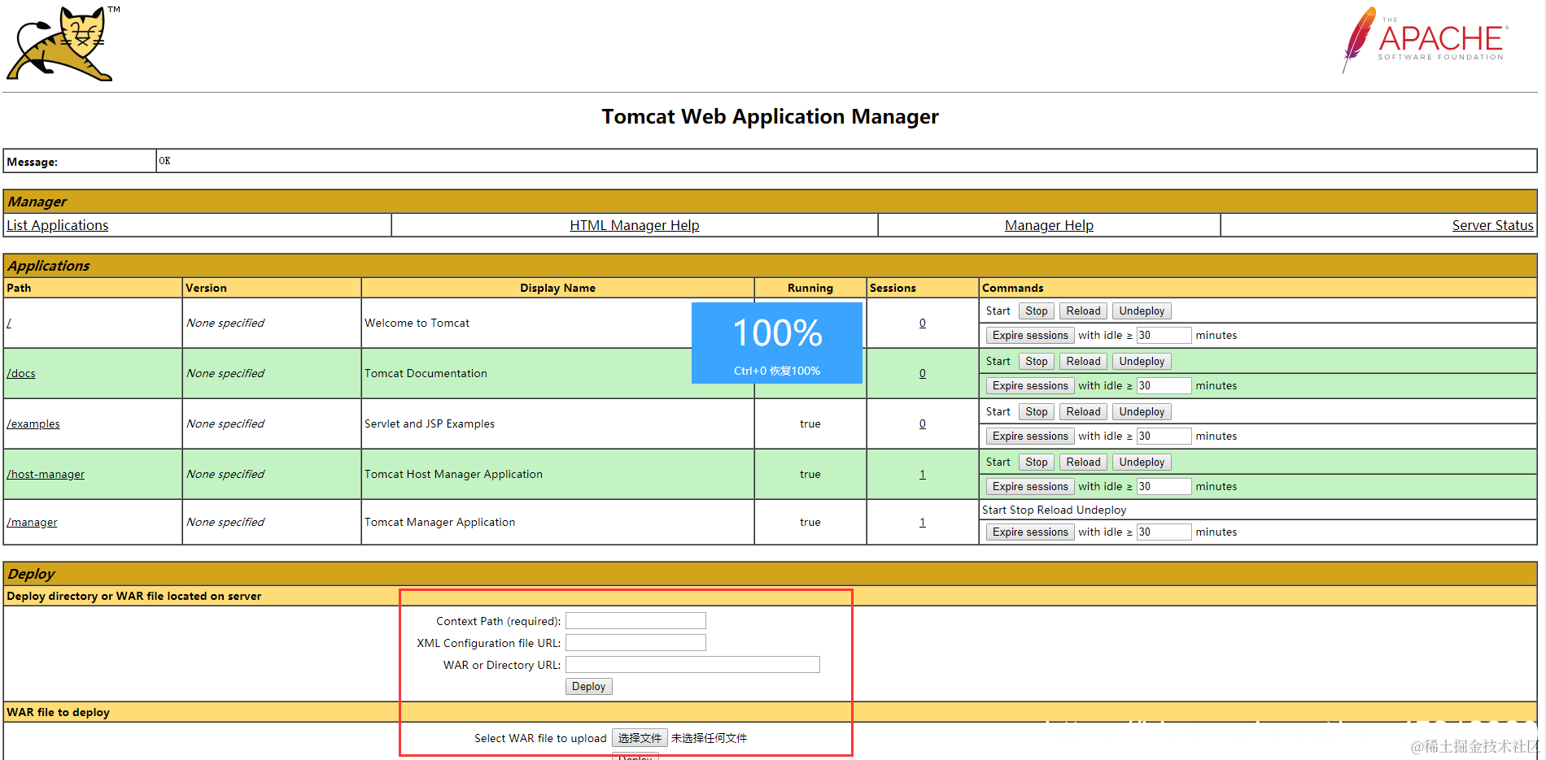View the sessions count for Servlet and JSP Examples
1546x760 pixels.
(x=923, y=423)
